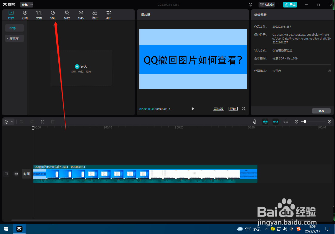Open the 贴纸 (Stickers) tab

coord(53,15)
